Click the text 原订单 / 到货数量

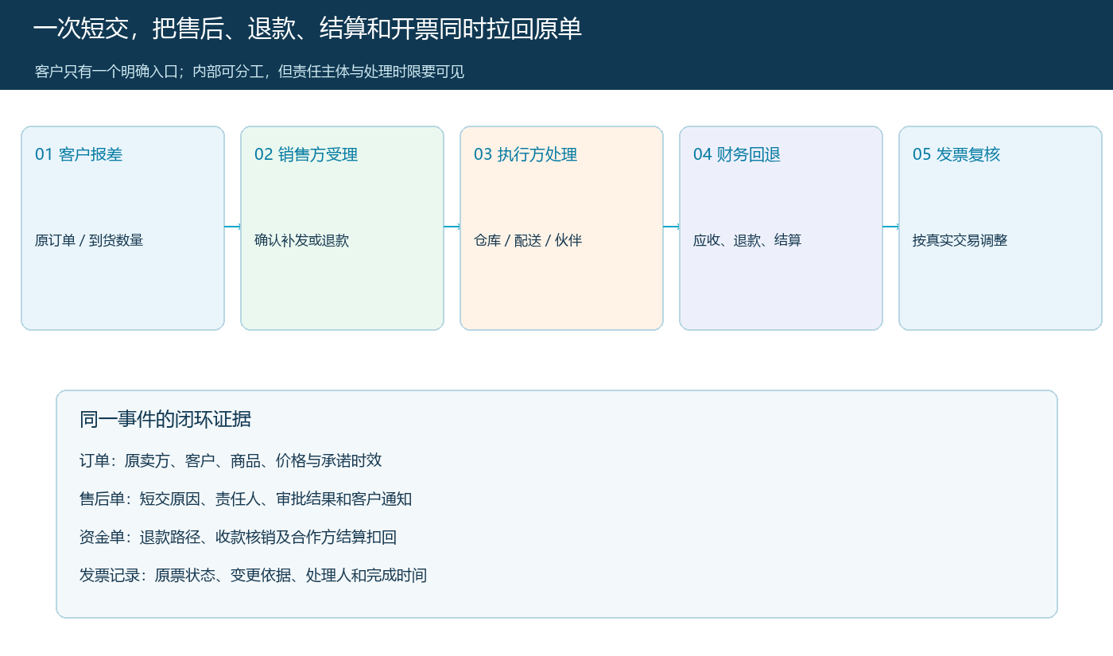pyautogui.click(x=89, y=240)
